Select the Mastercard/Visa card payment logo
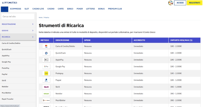This screenshot has height=107, width=203. pyautogui.click(x=46, y=46)
